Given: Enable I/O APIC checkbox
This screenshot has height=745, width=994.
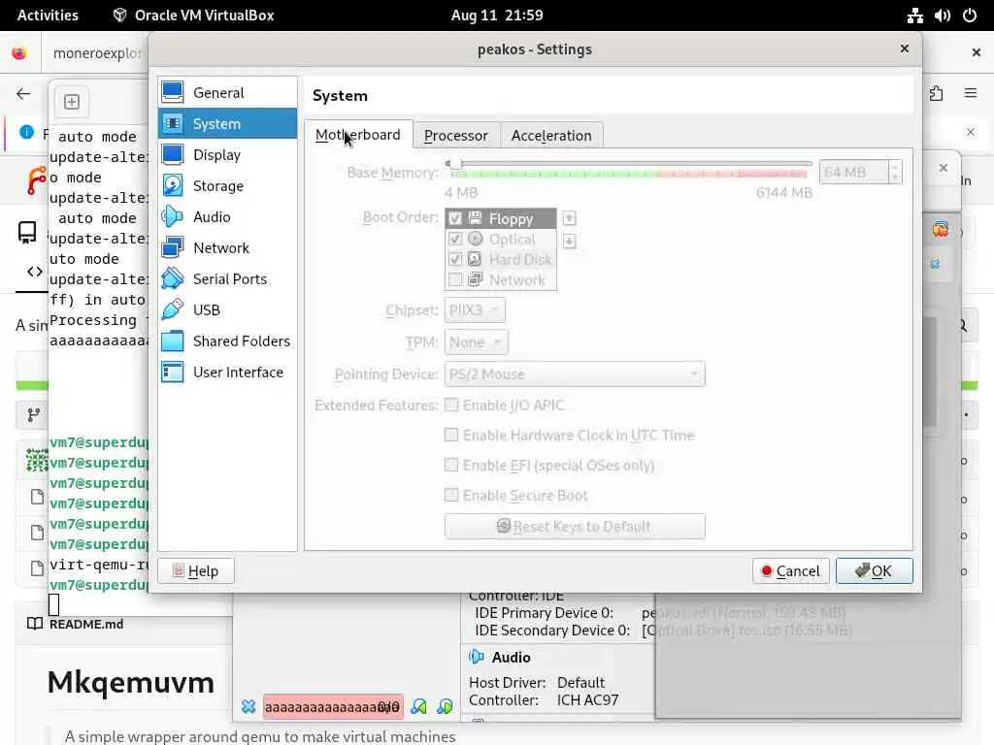Looking at the screenshot, I should tap(451, 405).
